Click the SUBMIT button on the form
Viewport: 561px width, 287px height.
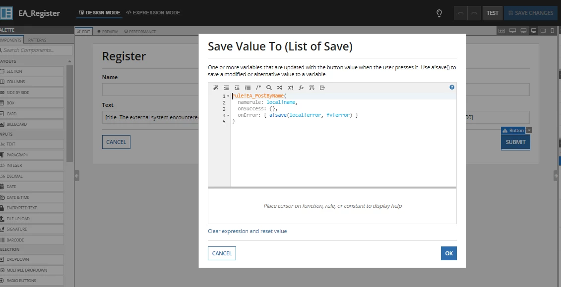515,142
